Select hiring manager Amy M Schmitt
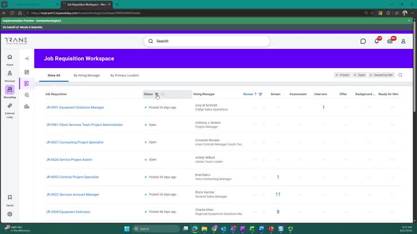417x234 pixels. pyautogui.click(x=206, y=105)
